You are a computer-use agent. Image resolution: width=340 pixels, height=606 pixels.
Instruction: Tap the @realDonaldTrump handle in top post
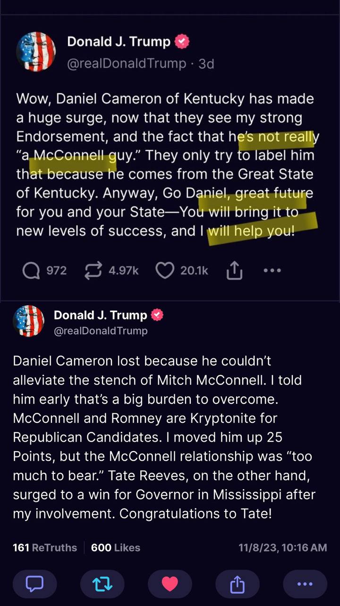[127, 63]
